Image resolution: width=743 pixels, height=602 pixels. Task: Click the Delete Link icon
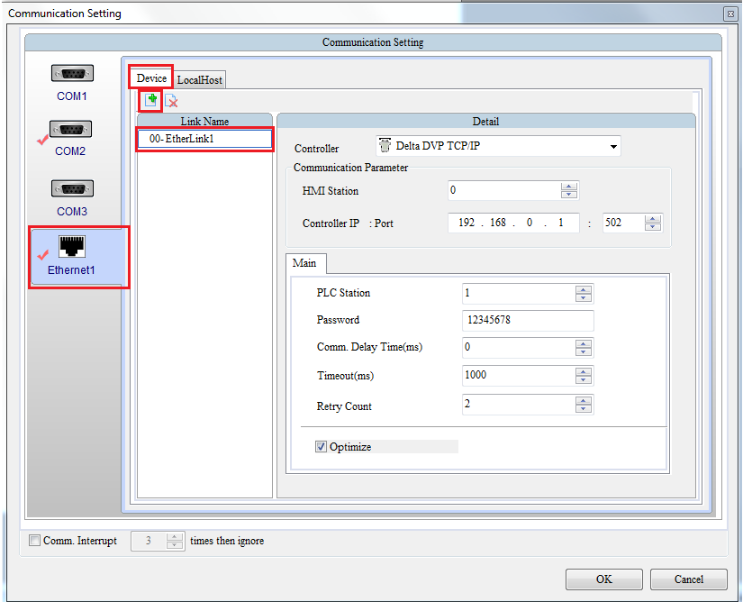[171, 100]
